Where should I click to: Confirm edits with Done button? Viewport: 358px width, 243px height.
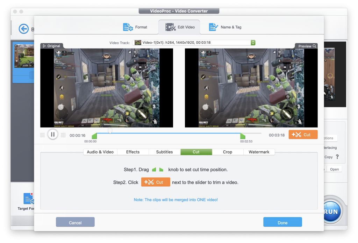[x=282, y=222]
